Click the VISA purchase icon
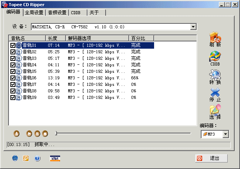240x169 pixels. point(55,158)
